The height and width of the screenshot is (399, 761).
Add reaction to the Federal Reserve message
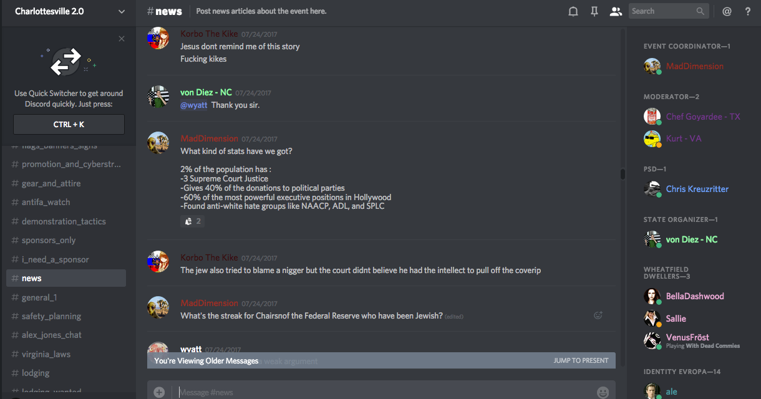[x=598, y=315]
